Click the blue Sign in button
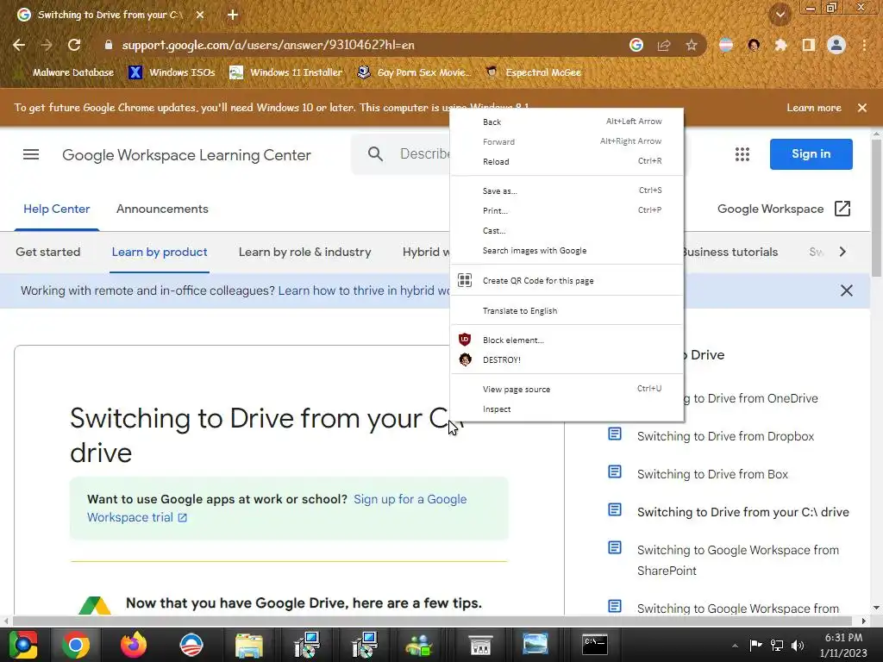 tap(811, 154)
